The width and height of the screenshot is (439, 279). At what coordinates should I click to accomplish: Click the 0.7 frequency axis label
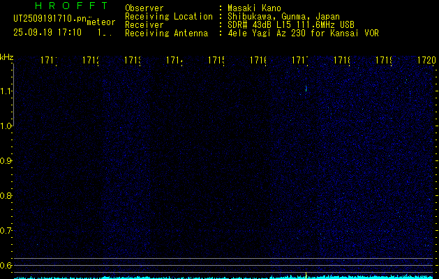point(6,230)
